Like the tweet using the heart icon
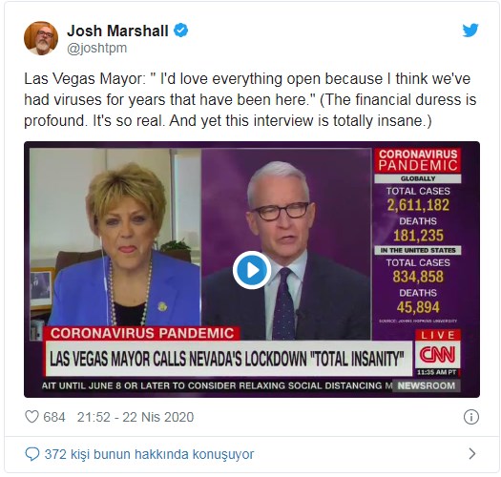The image size is (501, 477). coord(31,417)
